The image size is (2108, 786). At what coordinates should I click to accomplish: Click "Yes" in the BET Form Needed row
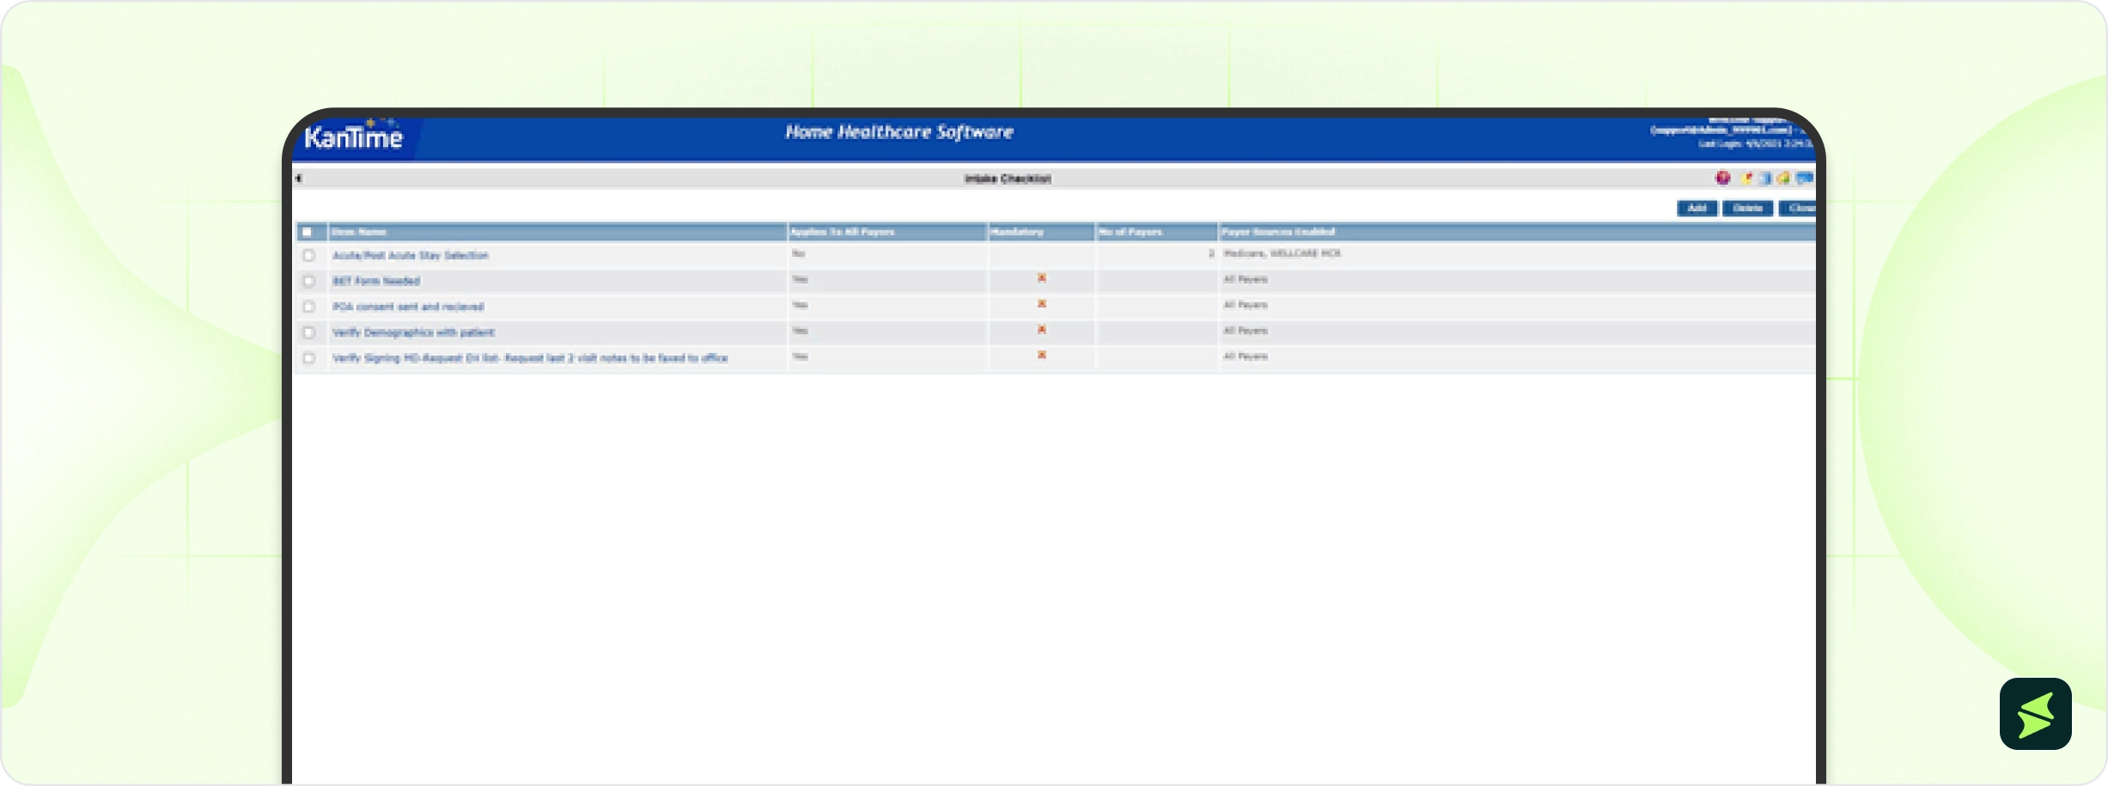click(800, 279)
